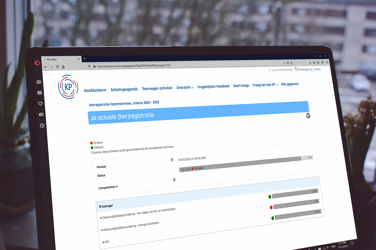Select Scholingsagenda in the navigation menu
376x250 pixels.
(124, 89)
